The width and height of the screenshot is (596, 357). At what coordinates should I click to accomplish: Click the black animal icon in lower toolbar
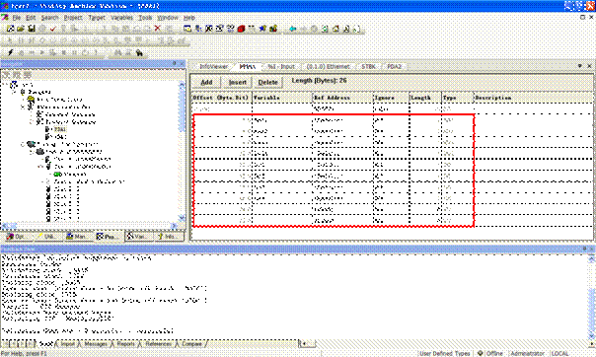coord(139,53)
